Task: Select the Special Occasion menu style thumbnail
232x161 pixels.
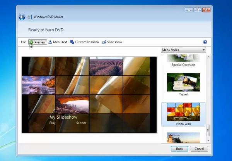Action: tap(183, 58)
